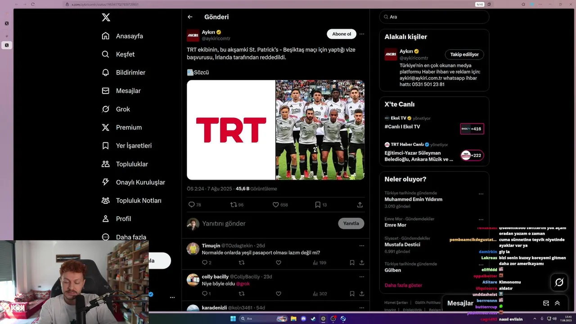The height and width of the screenshot is (324, 576).
Task: Click Daha fazla göster link
Action: point(403,285)
